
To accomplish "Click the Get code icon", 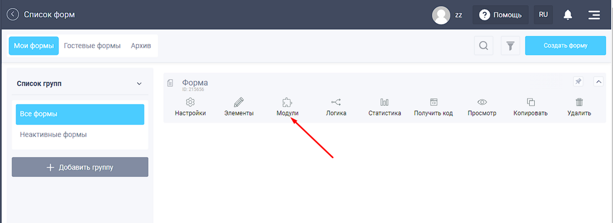I will pyautogui.click(x=433, y=103).
